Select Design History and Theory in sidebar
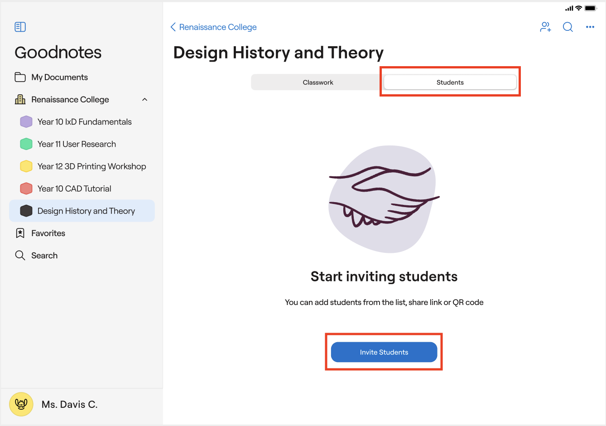This screenshot has width=606, height=426. click(x=86, y=211)
